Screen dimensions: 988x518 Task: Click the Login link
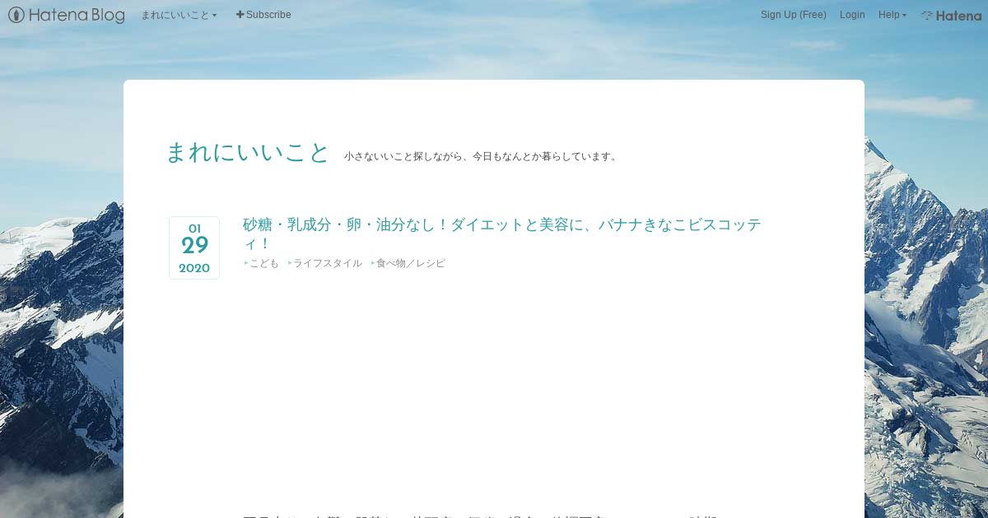(x=852, y=15)
